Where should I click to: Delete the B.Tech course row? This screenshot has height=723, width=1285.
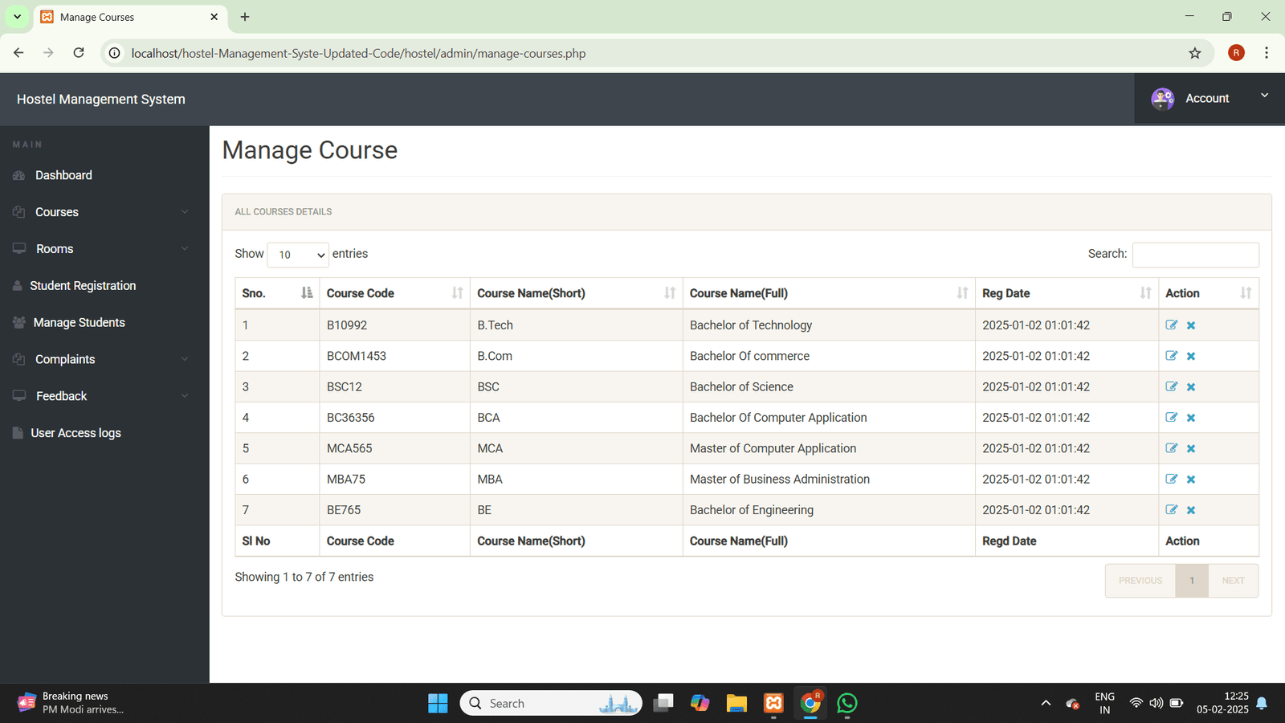click(x=1191, y=325)
